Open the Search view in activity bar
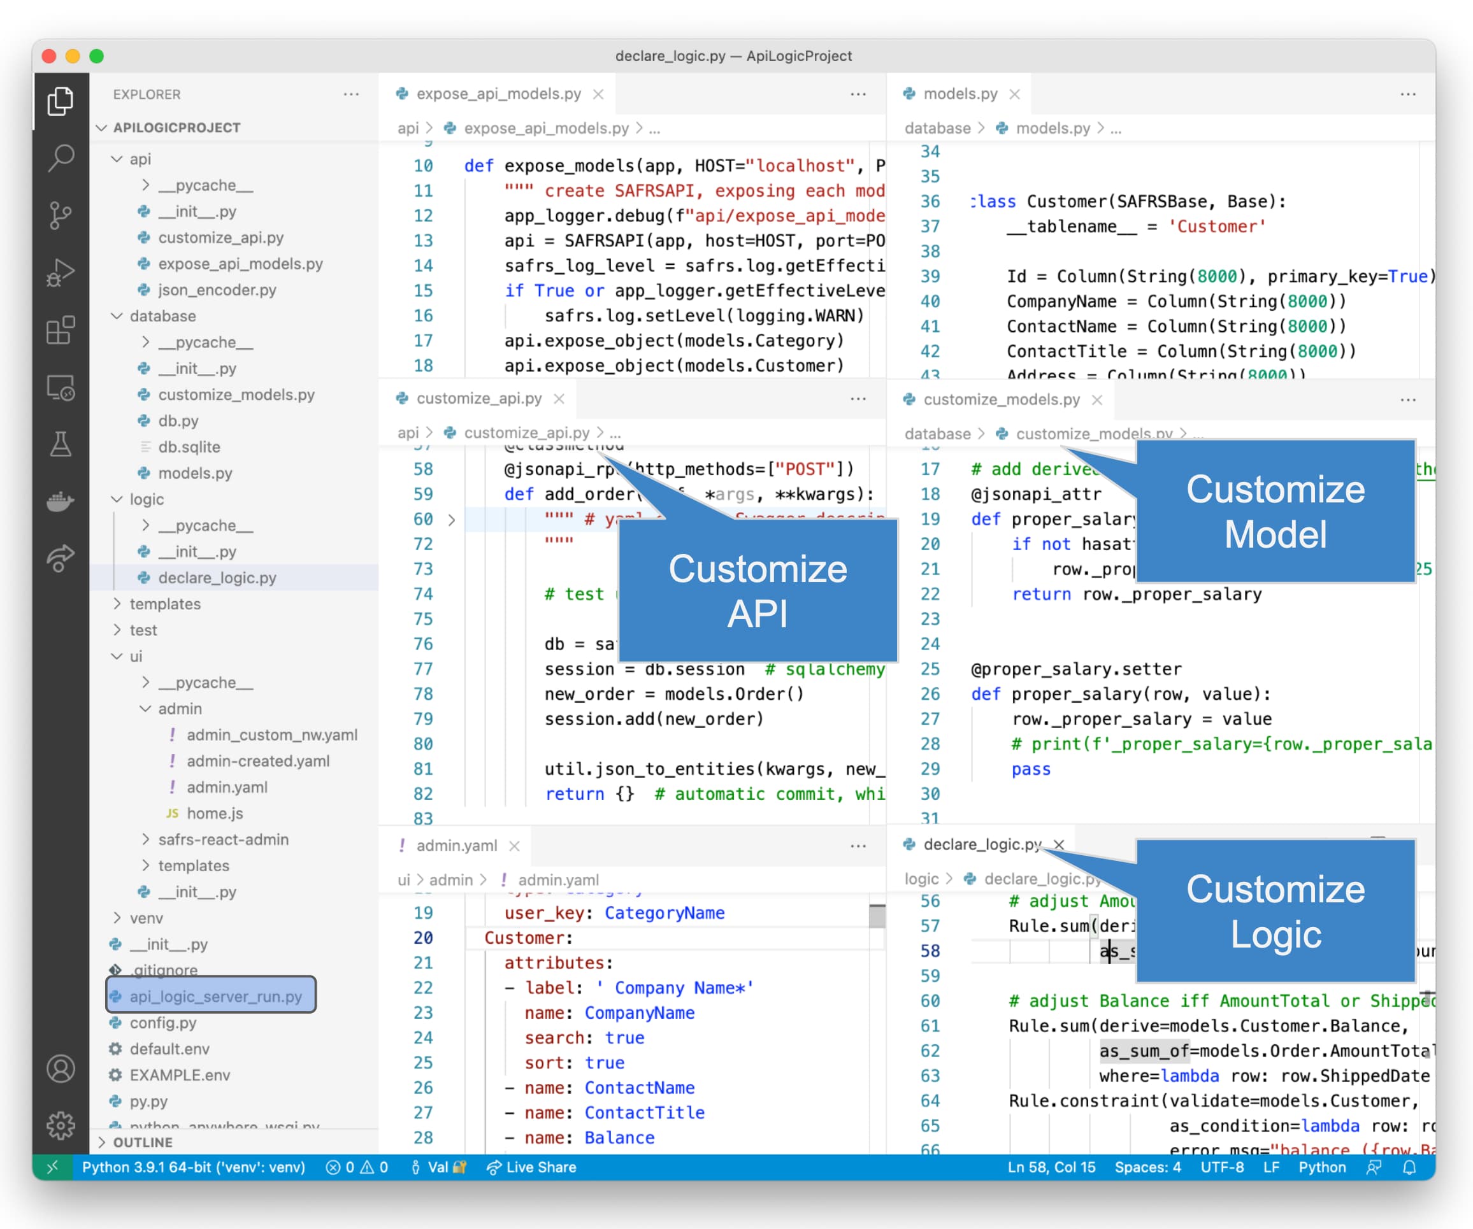1473x1229 pixels. [61, 159]
